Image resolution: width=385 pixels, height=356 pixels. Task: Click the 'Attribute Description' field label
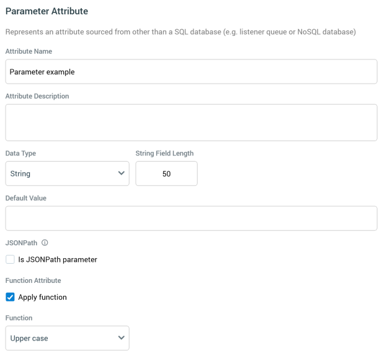(x=37, y=96)
